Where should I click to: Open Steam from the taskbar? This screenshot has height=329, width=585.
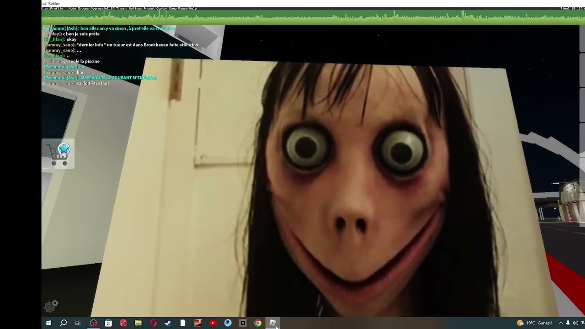coord(168,323)
